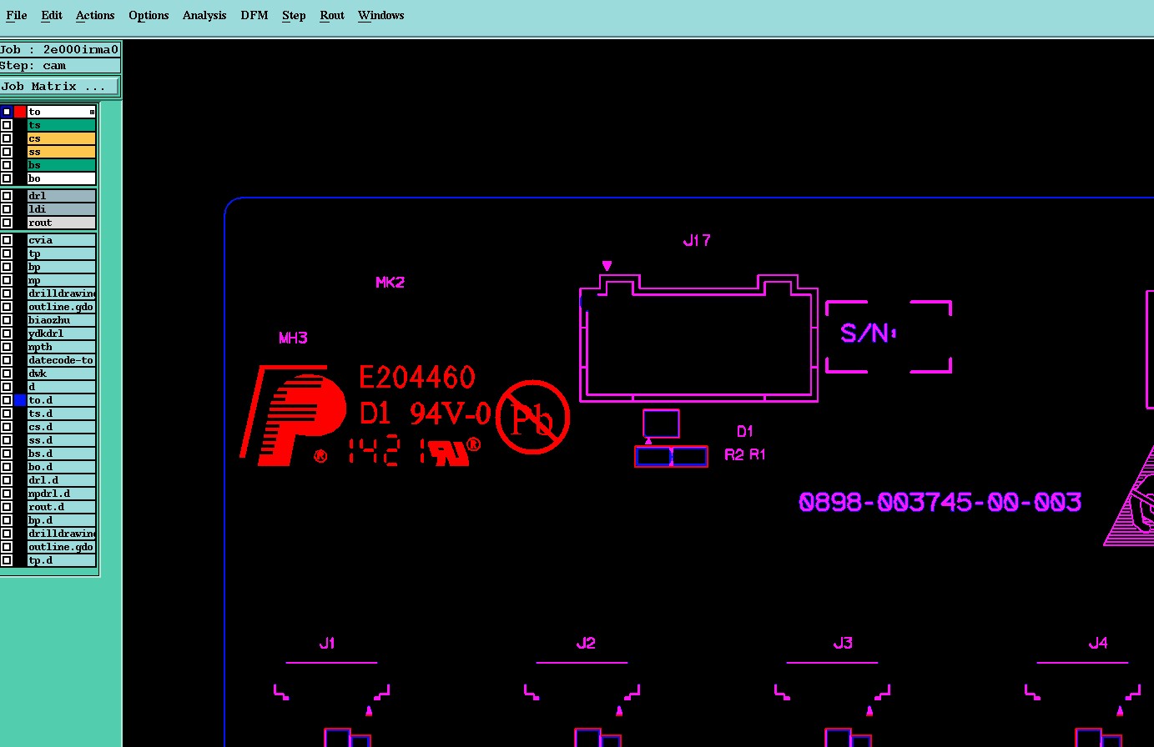
Task: Open the DFM menu
Action: [254, 15]
